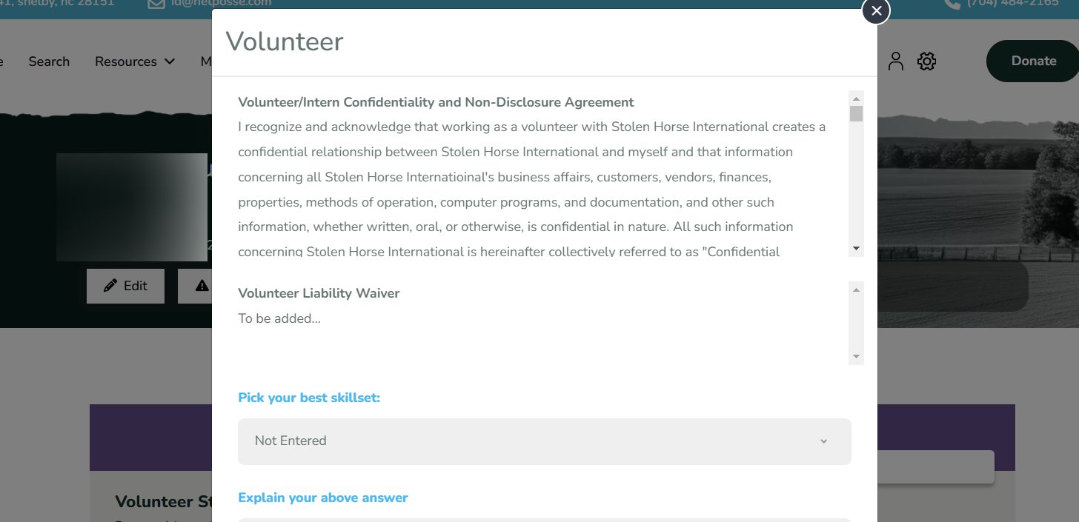The height and width of the screenshot is (522, 1079).
Task: Click the warning triangle icon button
Action: coord(202,286)
